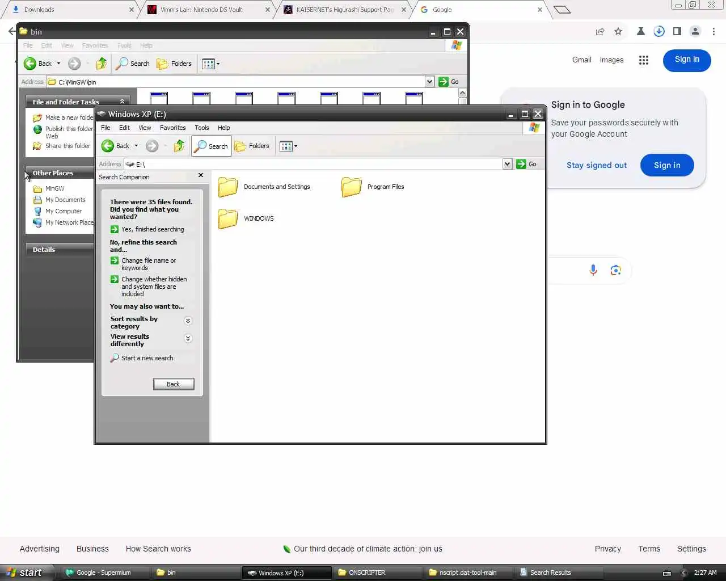Screen dimensions: 726x581
Task: Open Edit menu in Windows XP (E:) window
Action: [124, 128]
